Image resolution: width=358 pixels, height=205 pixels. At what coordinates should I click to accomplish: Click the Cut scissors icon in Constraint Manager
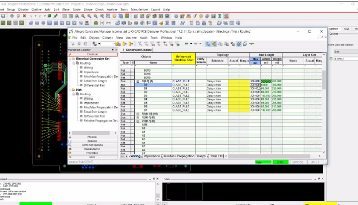(x=73, y=44)
